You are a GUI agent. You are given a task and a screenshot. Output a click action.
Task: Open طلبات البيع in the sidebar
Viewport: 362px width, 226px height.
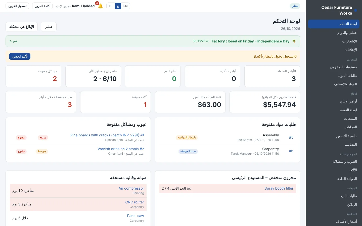[x=334, y=196]
